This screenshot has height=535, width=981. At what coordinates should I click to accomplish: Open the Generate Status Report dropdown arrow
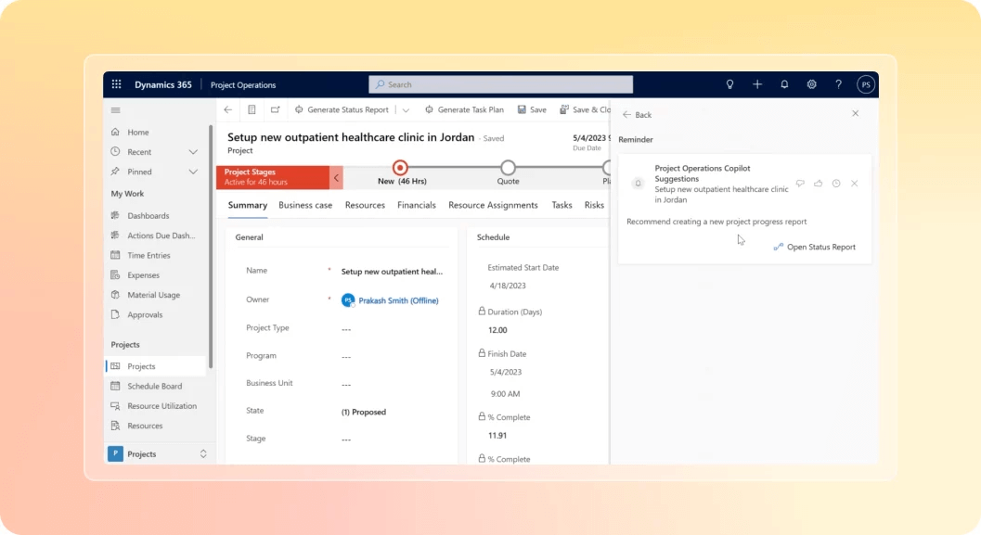coord(406,108)
